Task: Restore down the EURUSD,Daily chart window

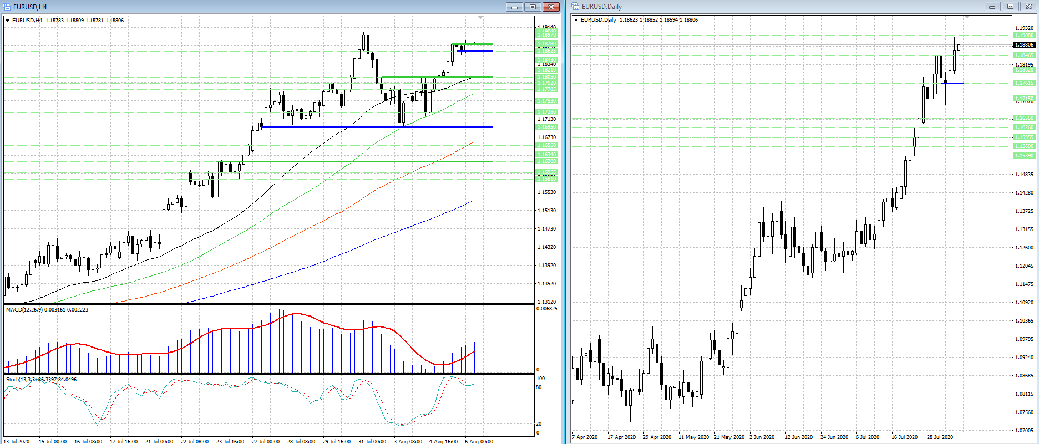Action: 1010,6
